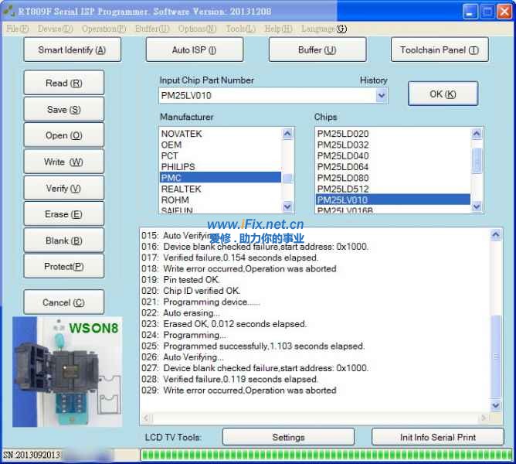Start Auto ISP programming
Screen dimensions: 516x464
click(194, 50)
